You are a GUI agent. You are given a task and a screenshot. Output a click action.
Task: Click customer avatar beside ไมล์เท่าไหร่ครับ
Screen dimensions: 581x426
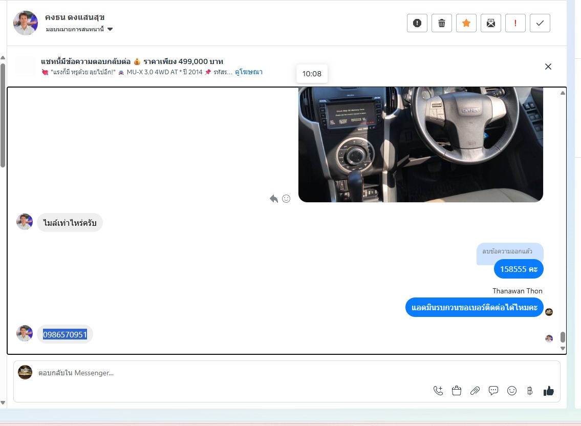pyautogui.click(x=25, y=222)
